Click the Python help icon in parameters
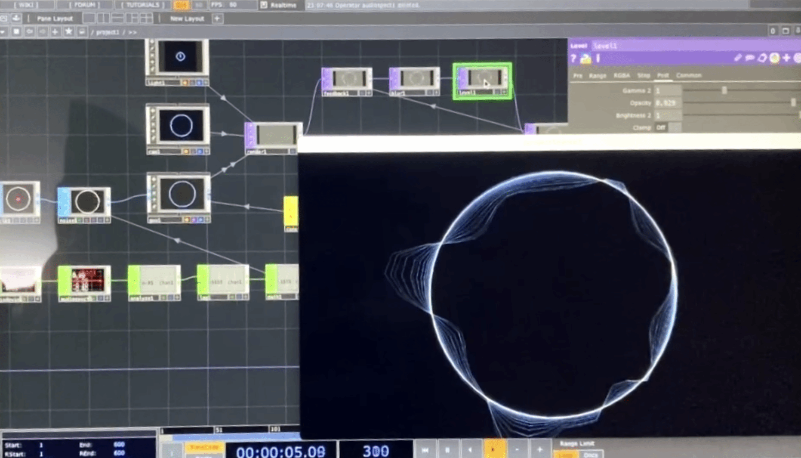 585,59
